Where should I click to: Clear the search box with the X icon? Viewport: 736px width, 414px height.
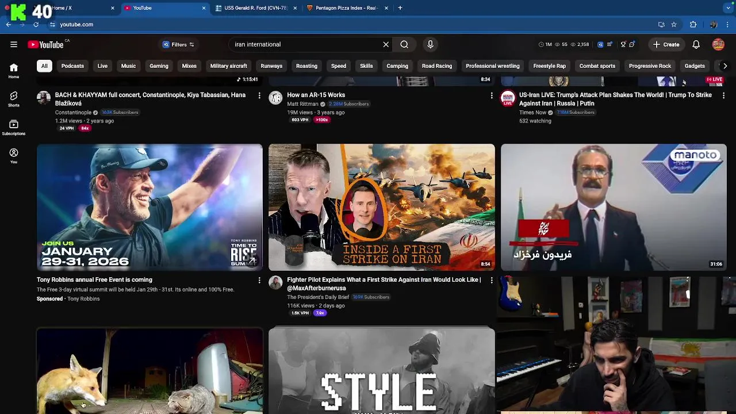pyautogui.click(x=386, y=44)
